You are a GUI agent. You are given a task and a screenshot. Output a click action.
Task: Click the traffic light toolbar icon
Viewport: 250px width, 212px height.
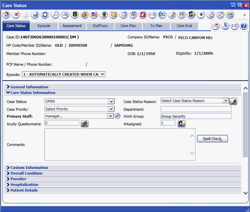point(75,15)
